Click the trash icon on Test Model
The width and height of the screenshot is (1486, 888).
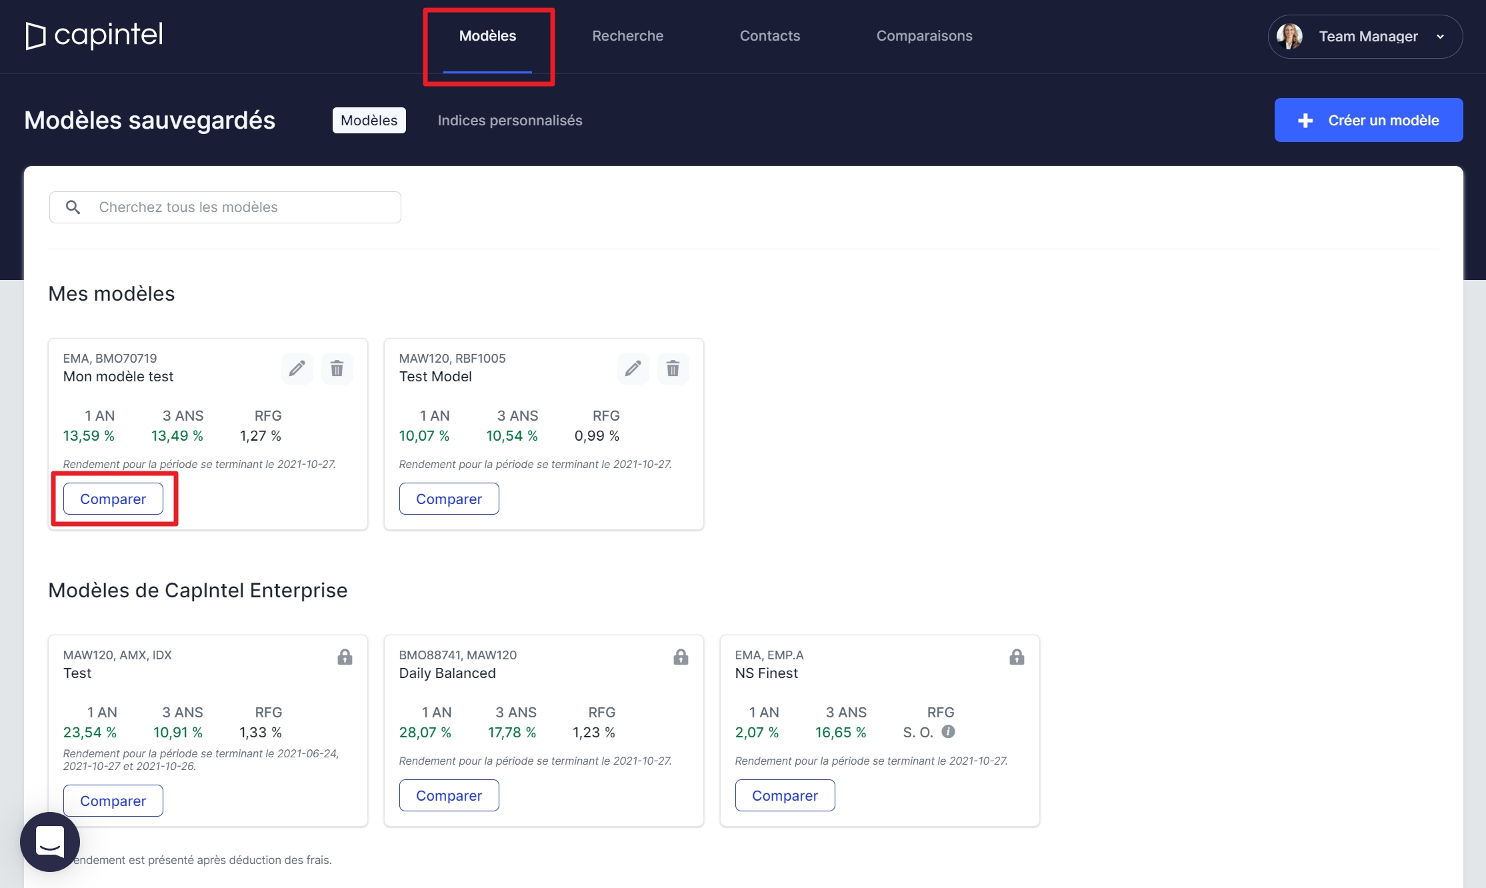(673, 368)
